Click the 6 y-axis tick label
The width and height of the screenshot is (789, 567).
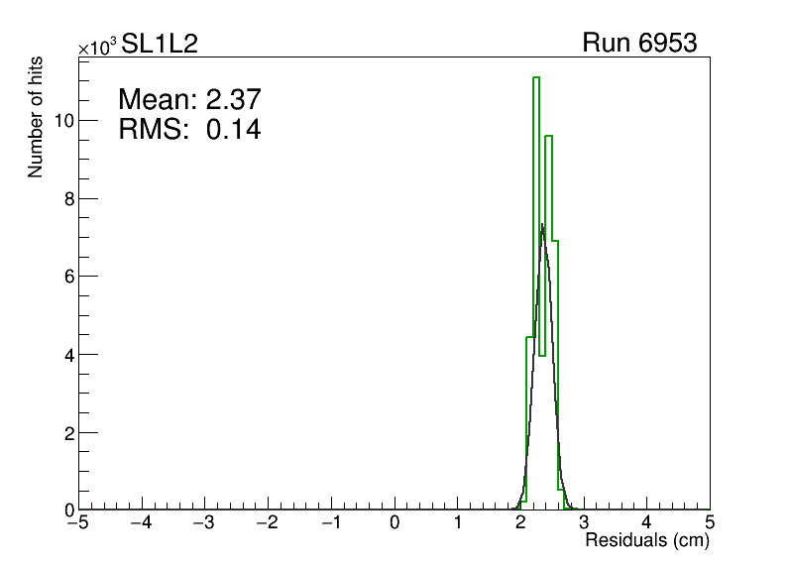coord(69,277)
